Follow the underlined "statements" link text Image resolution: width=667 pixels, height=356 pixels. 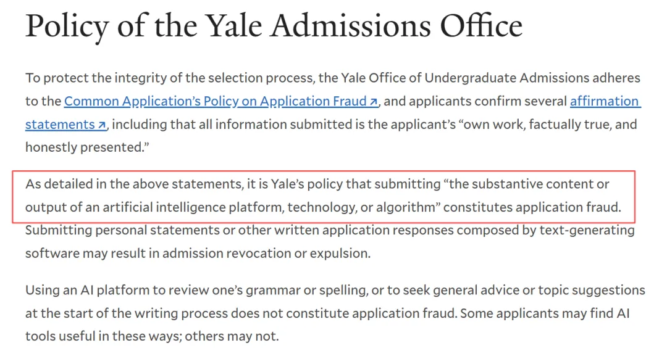pos(60,125)
